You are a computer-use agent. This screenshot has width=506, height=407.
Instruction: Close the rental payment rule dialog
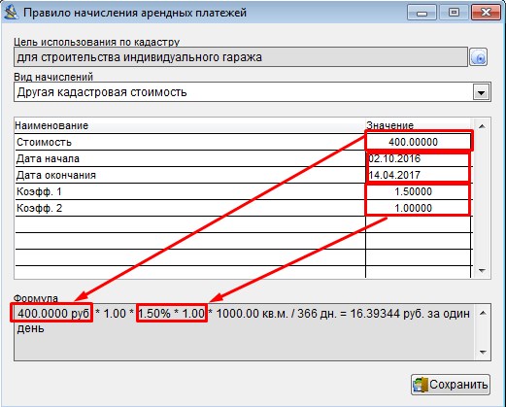[x=486, y=13]
